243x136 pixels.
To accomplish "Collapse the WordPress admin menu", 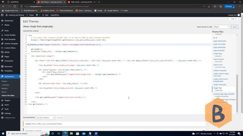I will click(9, 118).
